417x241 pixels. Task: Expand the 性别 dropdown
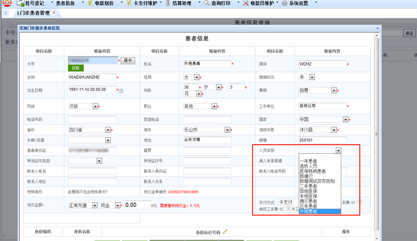coord(197,77)
